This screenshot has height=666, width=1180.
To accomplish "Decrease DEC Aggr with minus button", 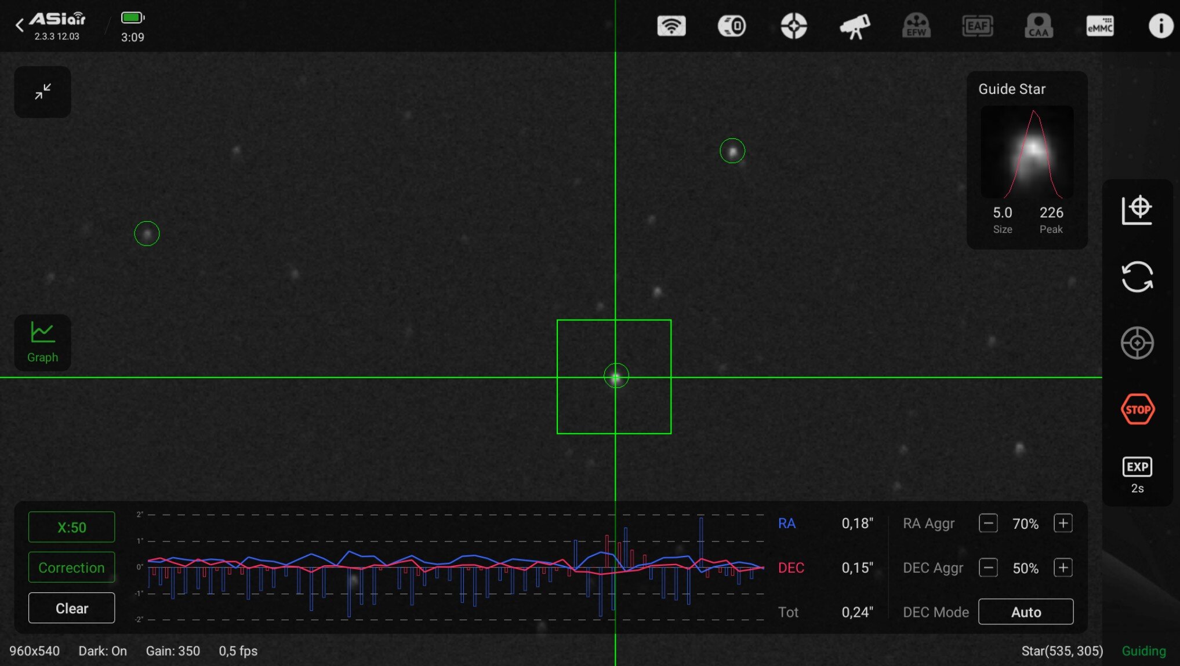I will (988, 568).
